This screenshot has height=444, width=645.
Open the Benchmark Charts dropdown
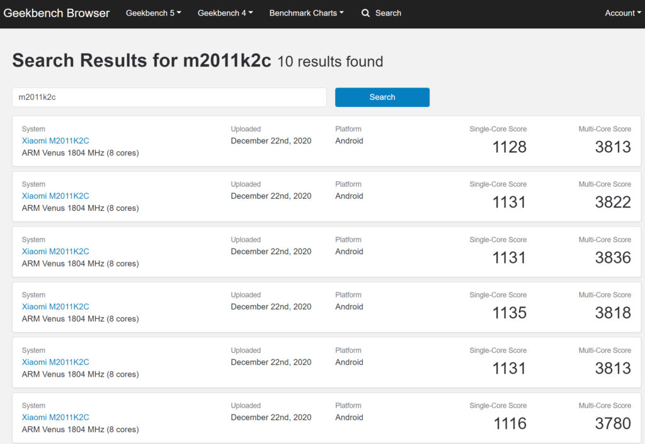point(307,13)
